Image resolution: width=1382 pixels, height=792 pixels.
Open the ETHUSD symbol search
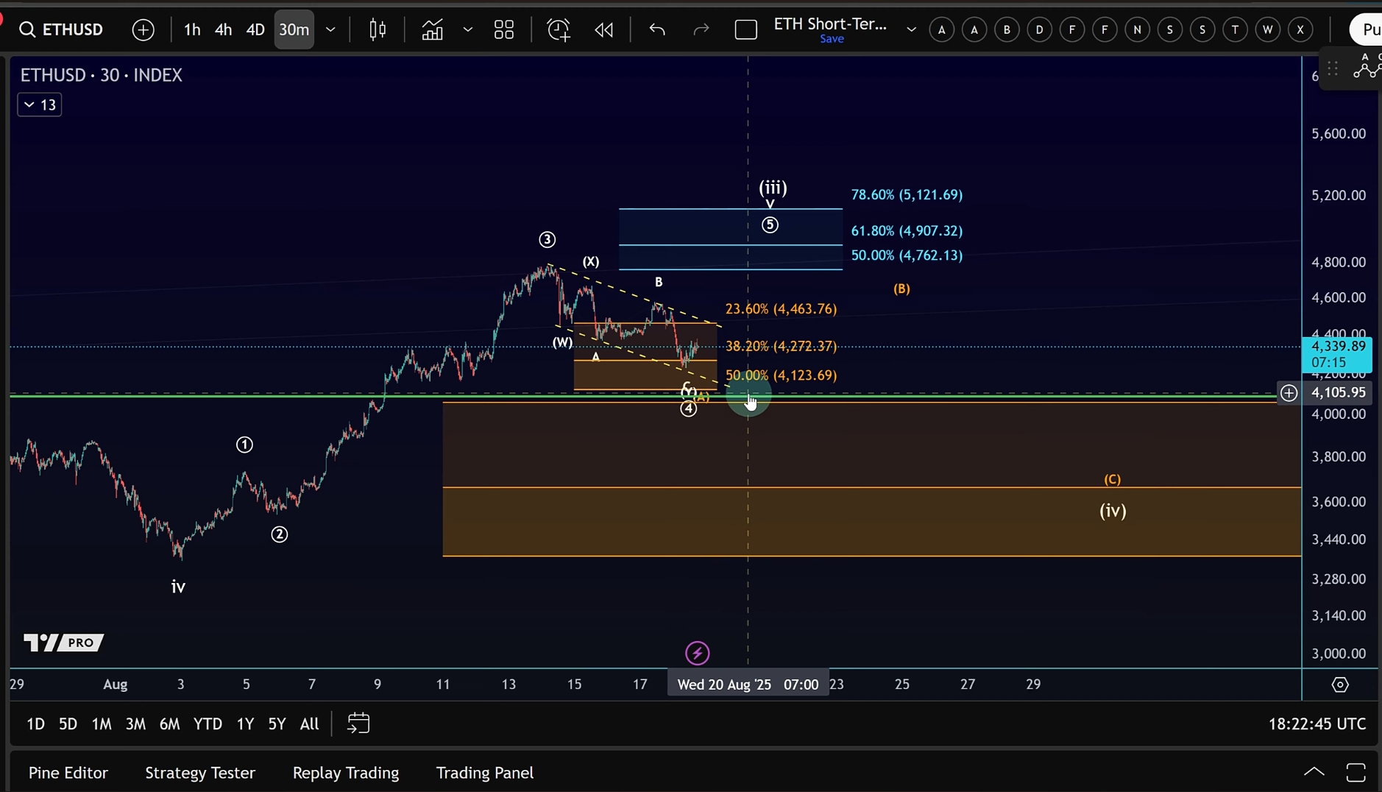pyautogui.click(x=61, y=29)
